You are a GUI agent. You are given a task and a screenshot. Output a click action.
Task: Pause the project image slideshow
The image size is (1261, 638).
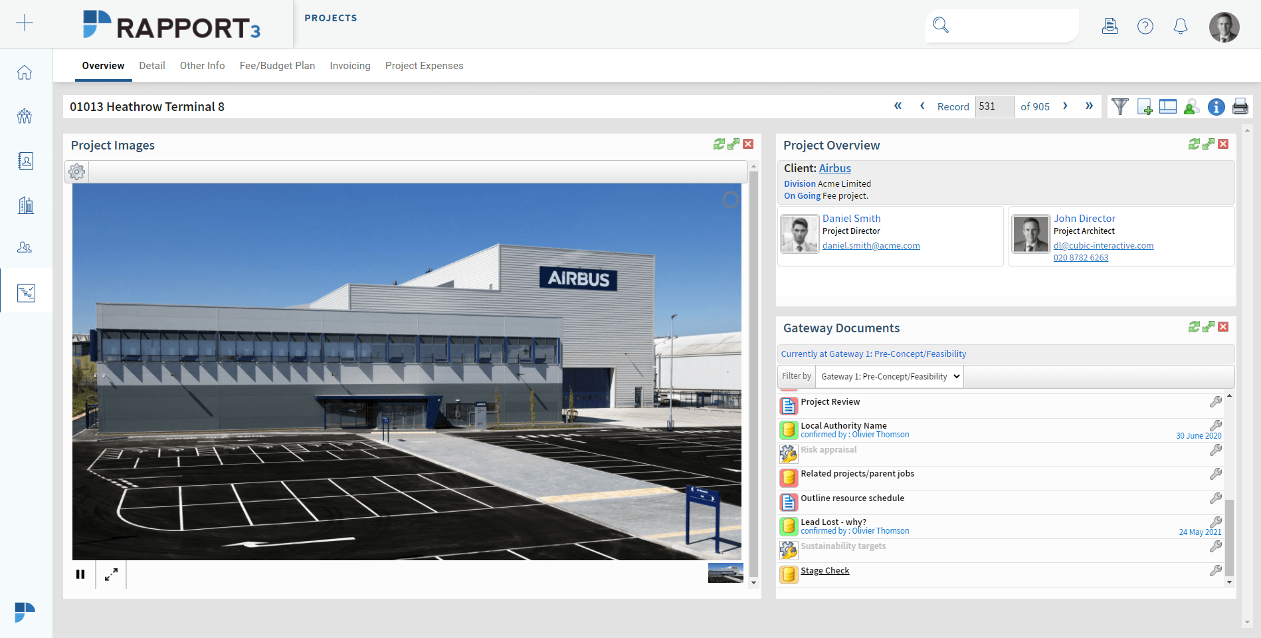[80, 574]
